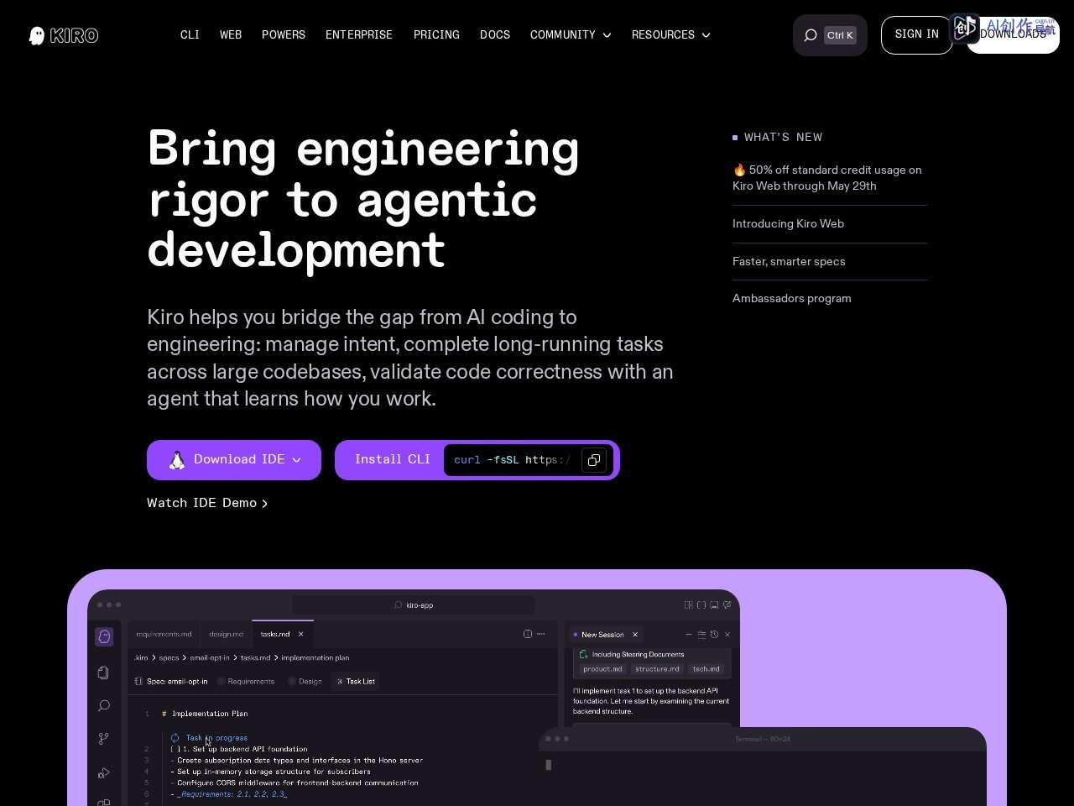Click the Downloads button

[1013, 34]
